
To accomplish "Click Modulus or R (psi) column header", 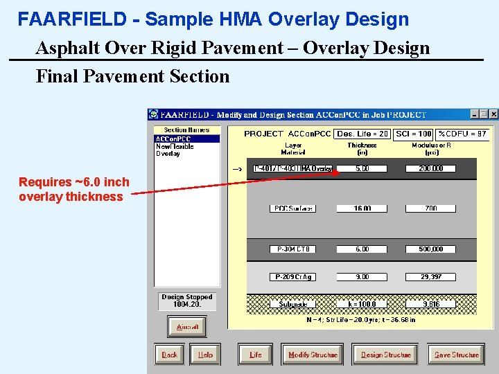I will (x=431, y=149).
